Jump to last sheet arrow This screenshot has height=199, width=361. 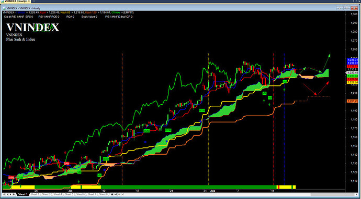14,194
